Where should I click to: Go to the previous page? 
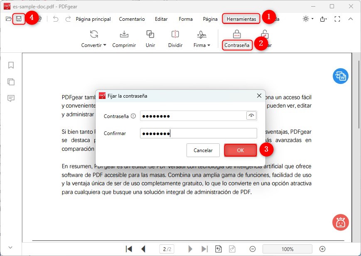click(143, 249)
